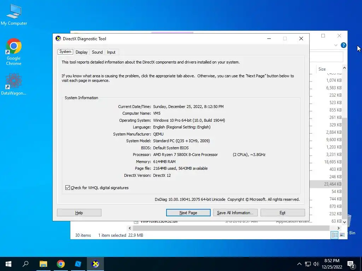Click Explorer vertical scrollbar down arrow
Screen dimensions: 362x271
tap(344, 222)
